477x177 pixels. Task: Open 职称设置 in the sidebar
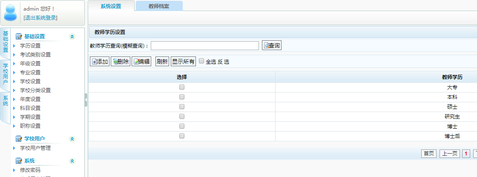(30, 126)
